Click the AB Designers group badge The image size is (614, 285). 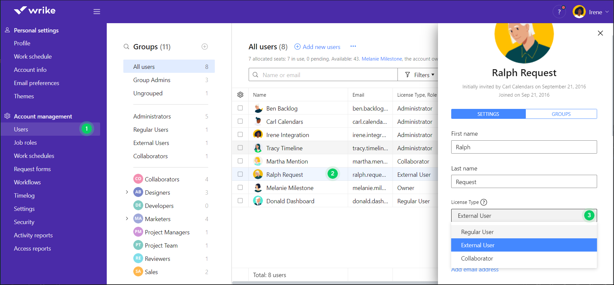[x=138, y=192]
